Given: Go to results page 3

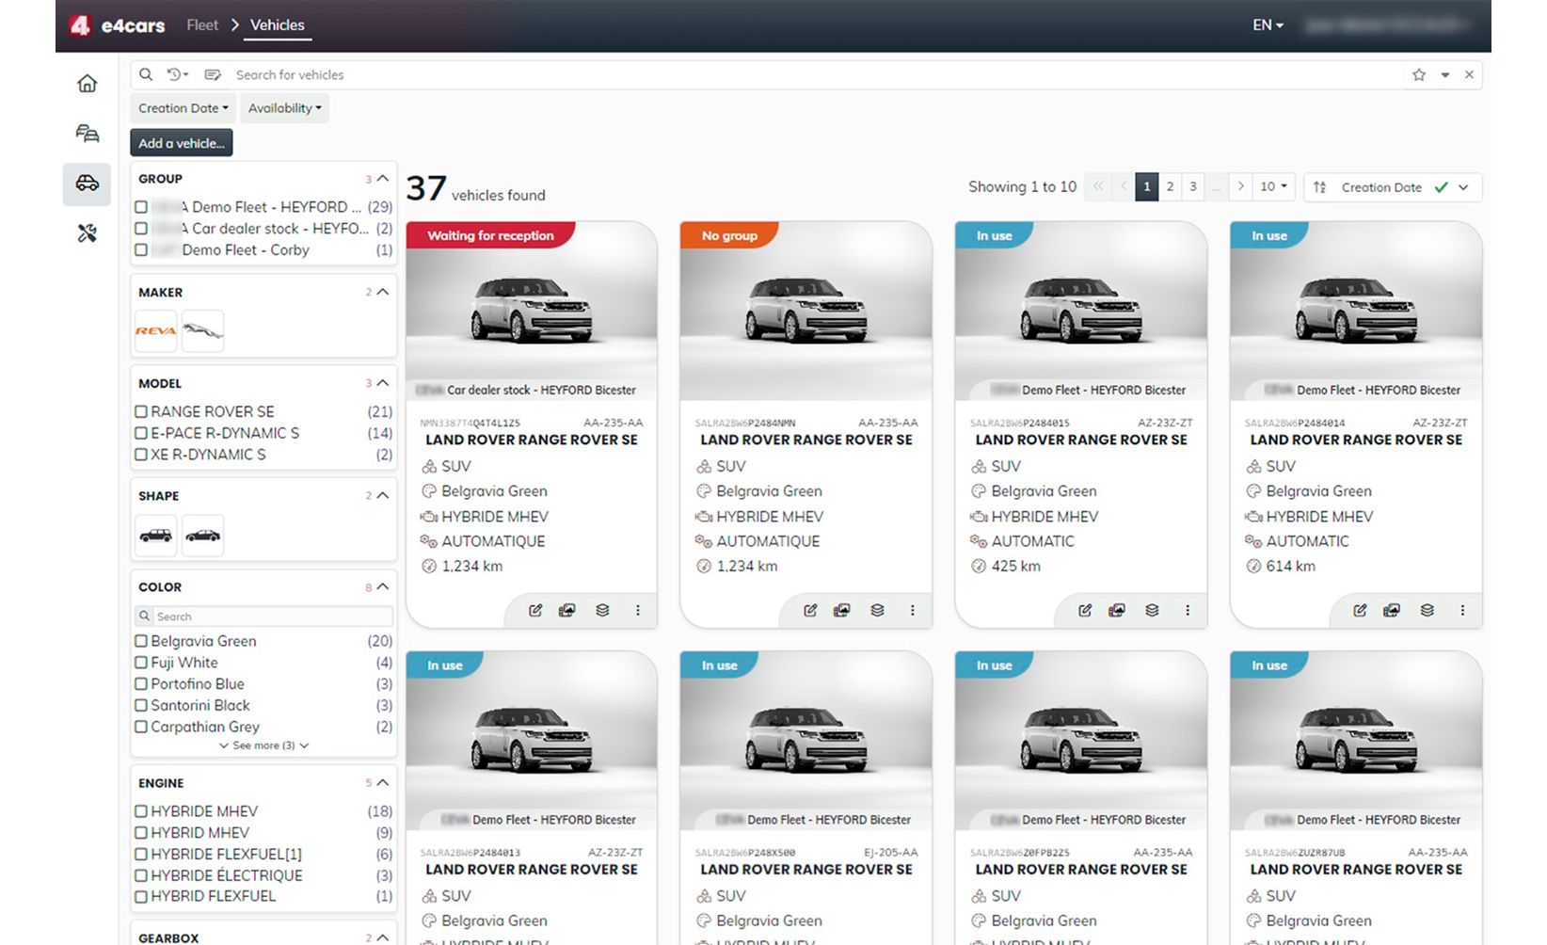Looking at the screenshot, I should click(1192, 186).
